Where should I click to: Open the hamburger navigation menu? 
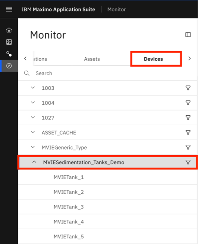click(9, 9)
